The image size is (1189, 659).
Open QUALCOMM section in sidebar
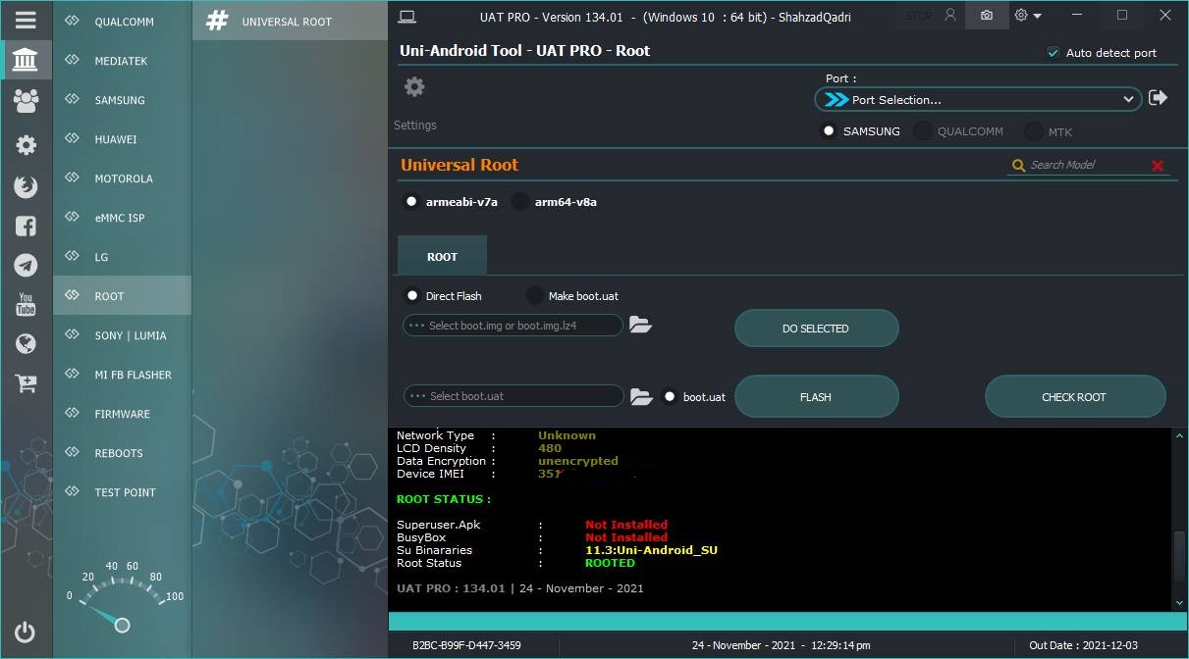coord(123,22)
